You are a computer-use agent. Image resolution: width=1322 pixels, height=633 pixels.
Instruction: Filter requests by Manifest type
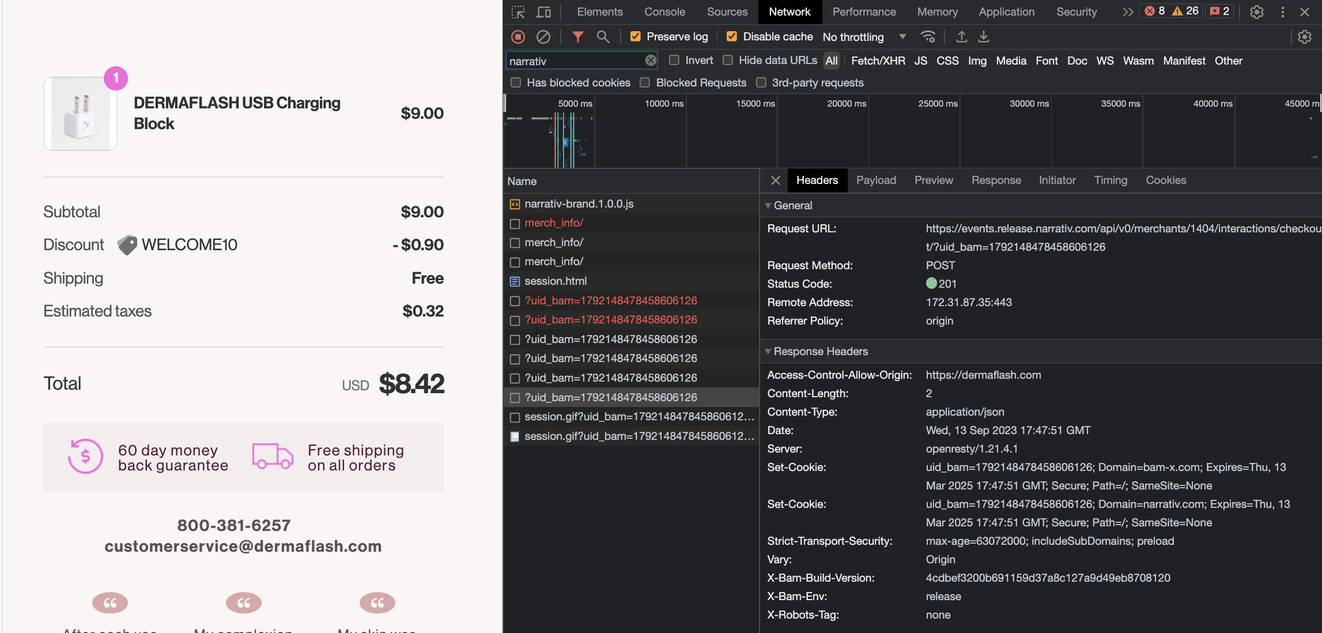click(x=1184, y=61)
